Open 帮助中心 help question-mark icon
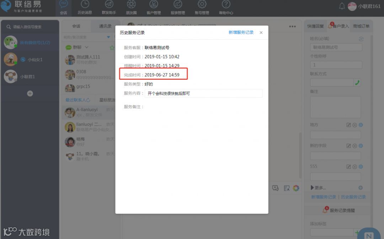 (x=226, y=4)
